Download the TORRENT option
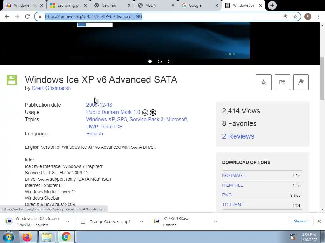 click(233, 205)
